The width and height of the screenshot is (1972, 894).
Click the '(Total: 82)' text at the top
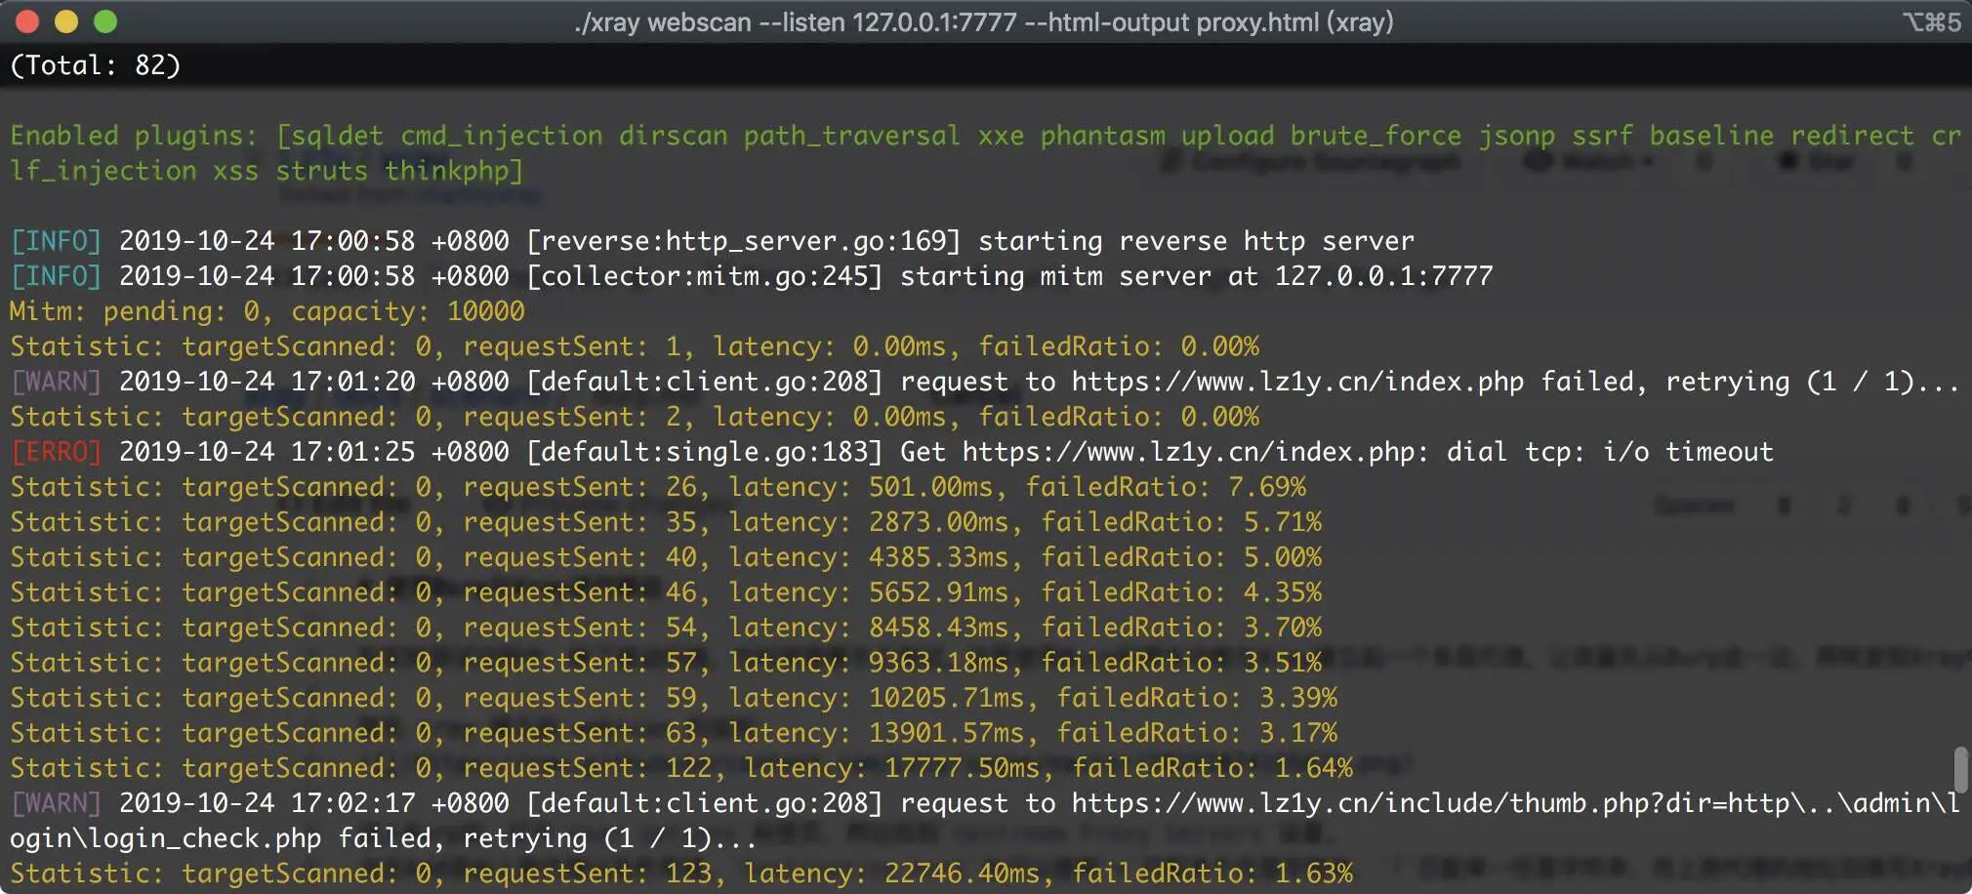coord(96,65)
